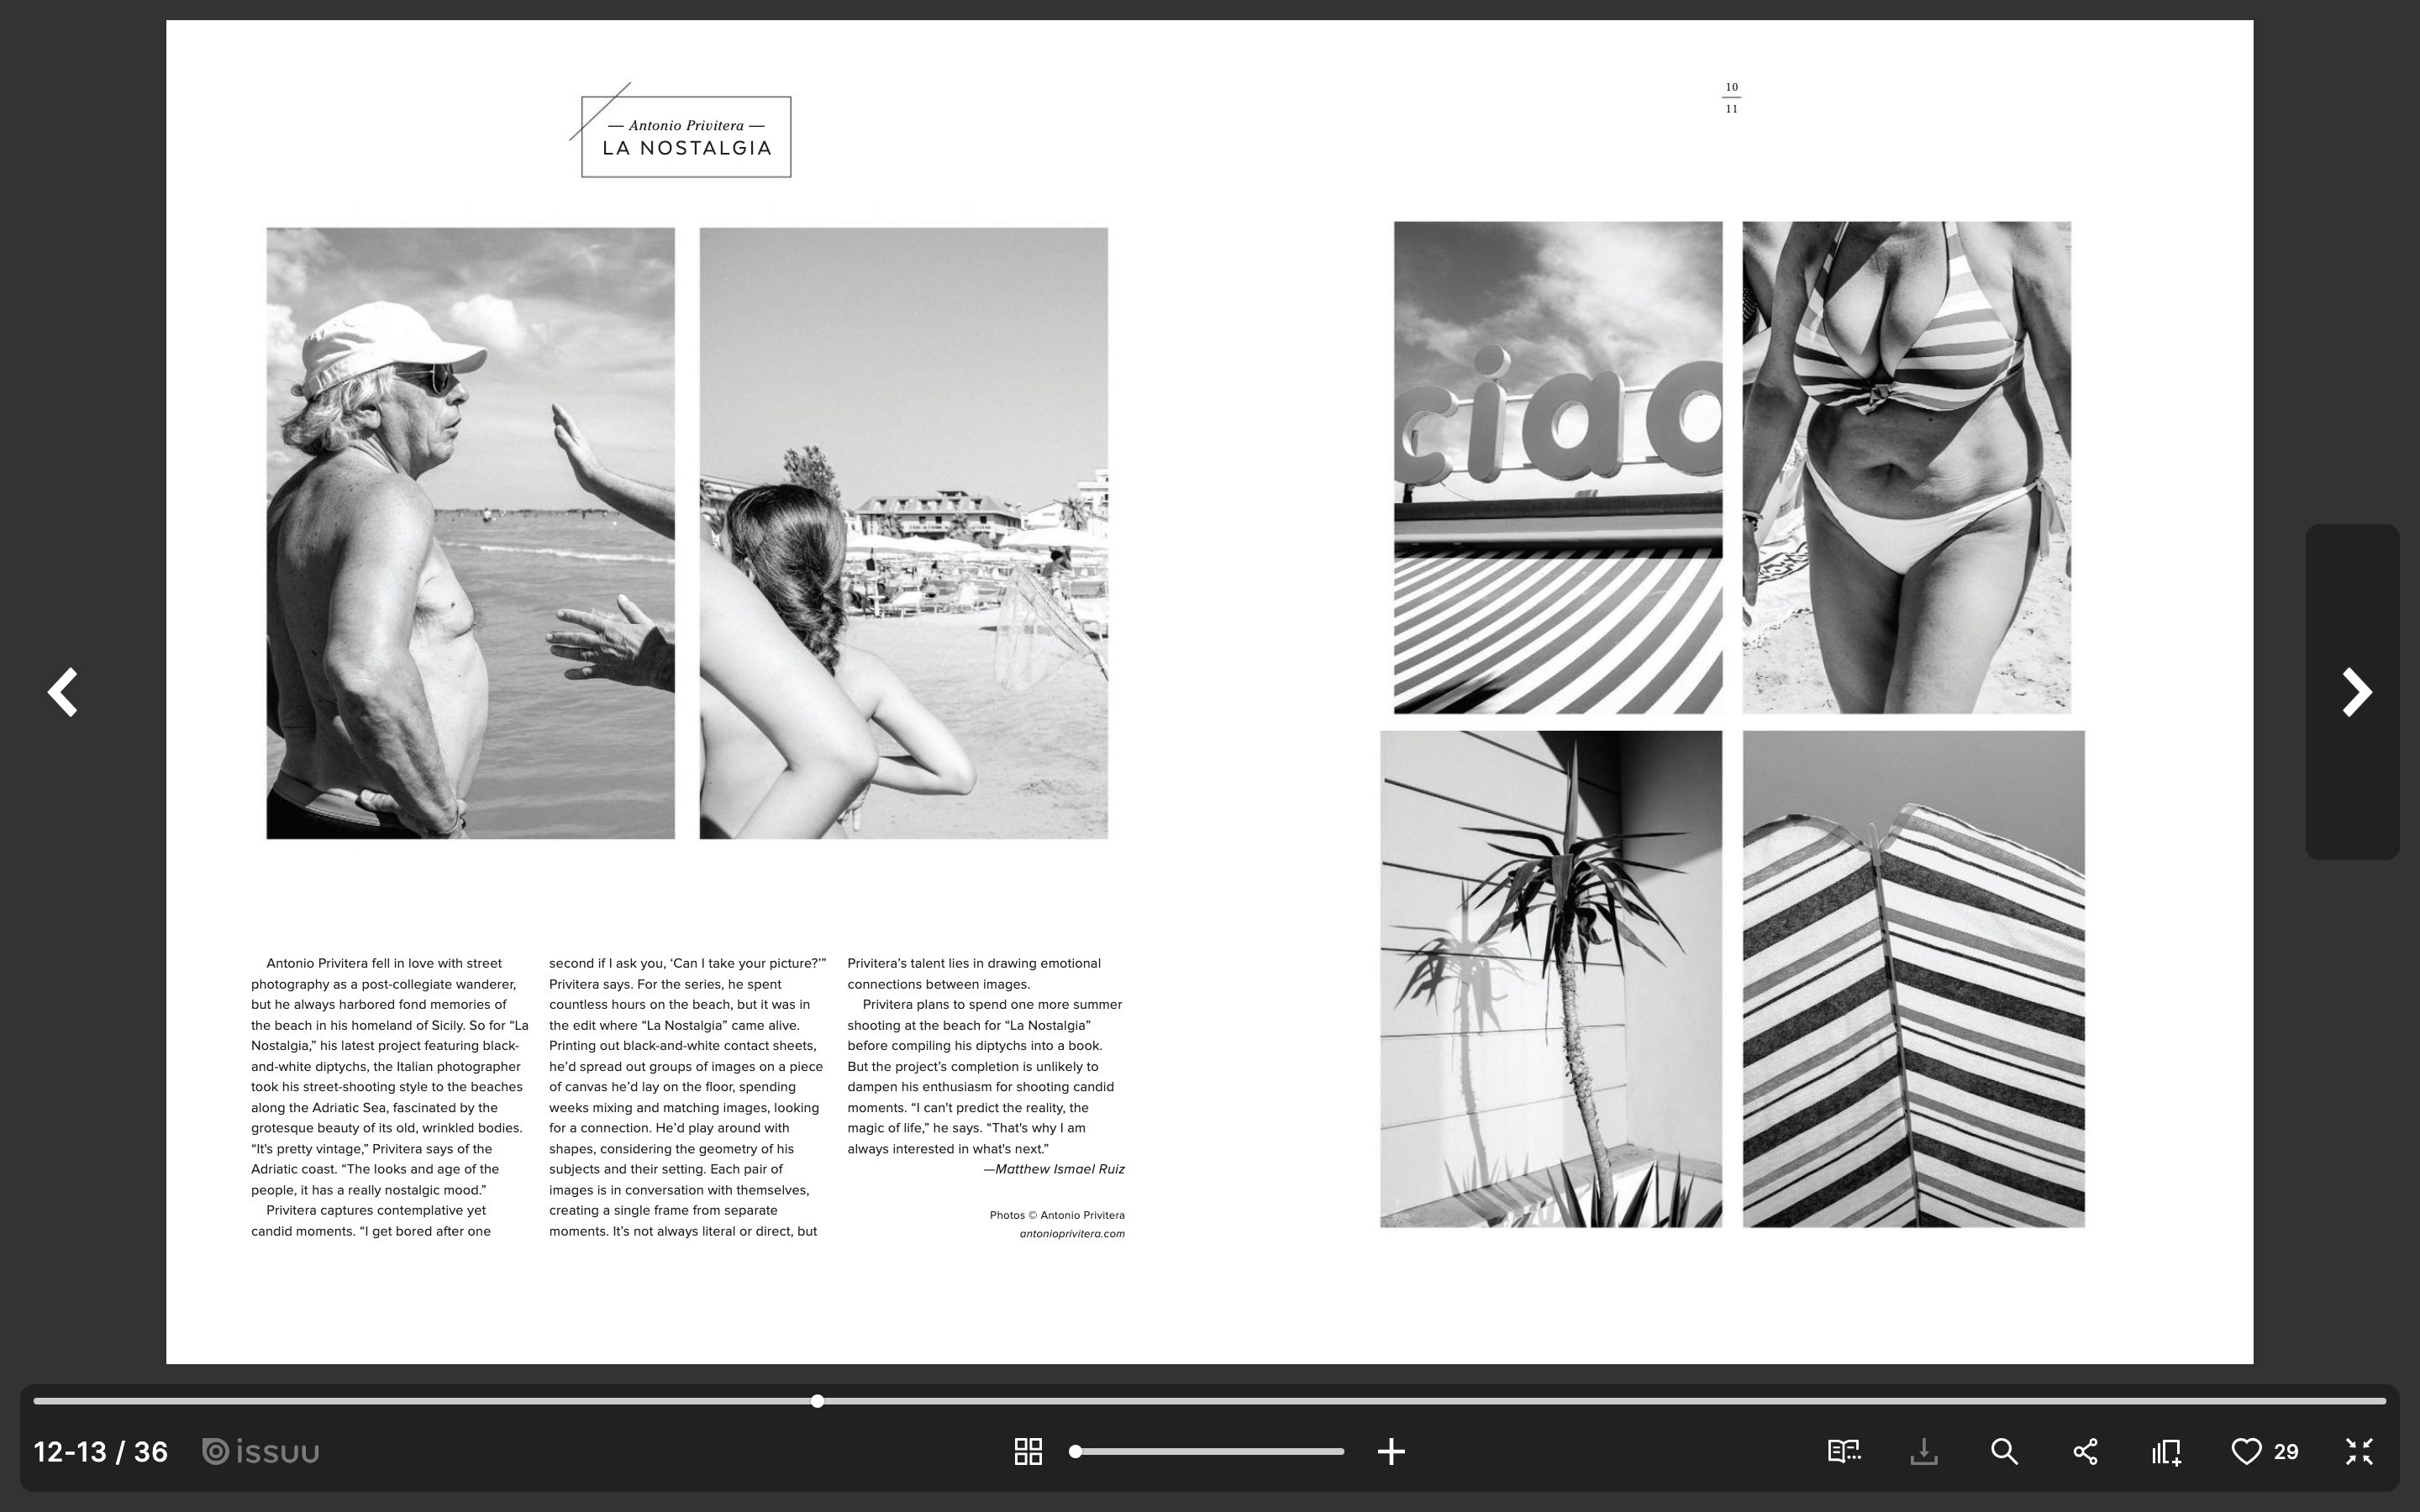Click the antonioprivitera.com link text

(1071, 1233)
